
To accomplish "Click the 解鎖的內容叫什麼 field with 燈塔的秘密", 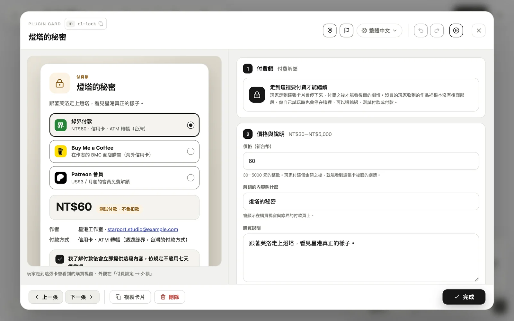I will tap(361, 202).
